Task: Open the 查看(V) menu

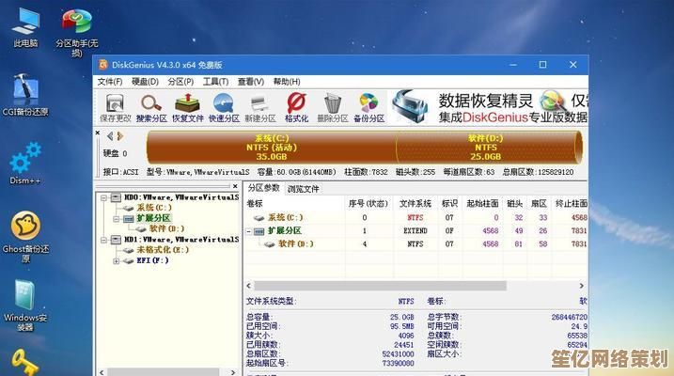Action: (x=251, y=82)
